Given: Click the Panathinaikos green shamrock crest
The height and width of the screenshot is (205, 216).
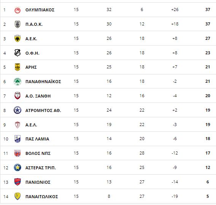Looking at the screenshot, I should tap(17, 82).
